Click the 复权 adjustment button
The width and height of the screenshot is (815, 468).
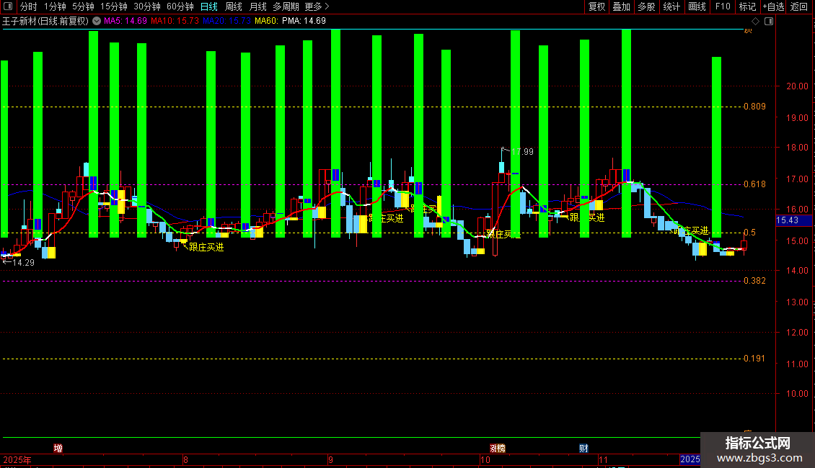[596, 6]
